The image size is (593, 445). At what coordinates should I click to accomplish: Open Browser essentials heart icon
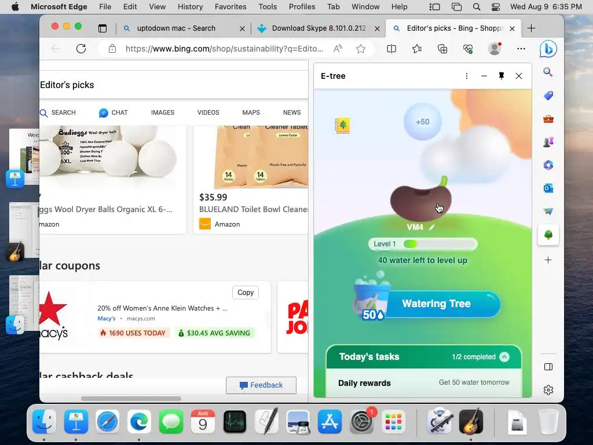tap(468, 49)
